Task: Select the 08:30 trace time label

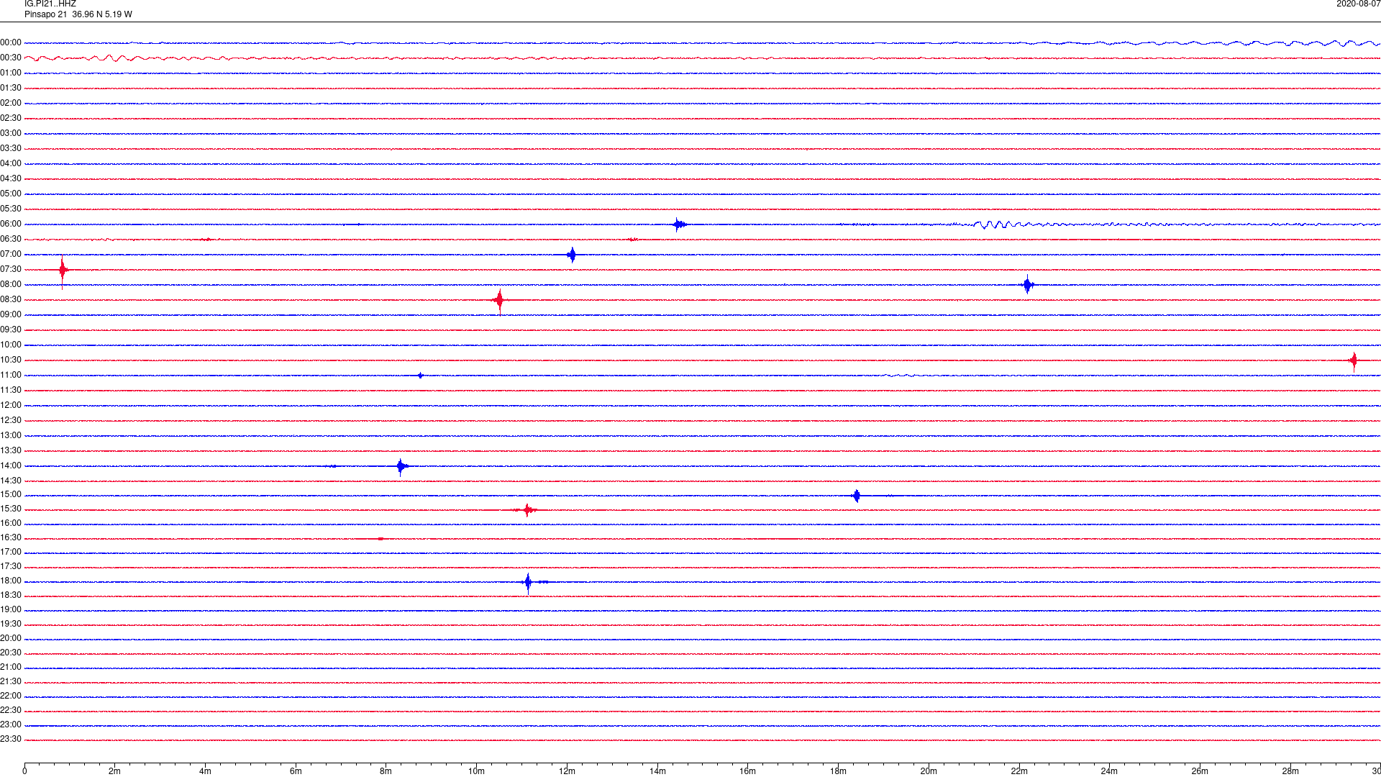Action: coord(11,299)
